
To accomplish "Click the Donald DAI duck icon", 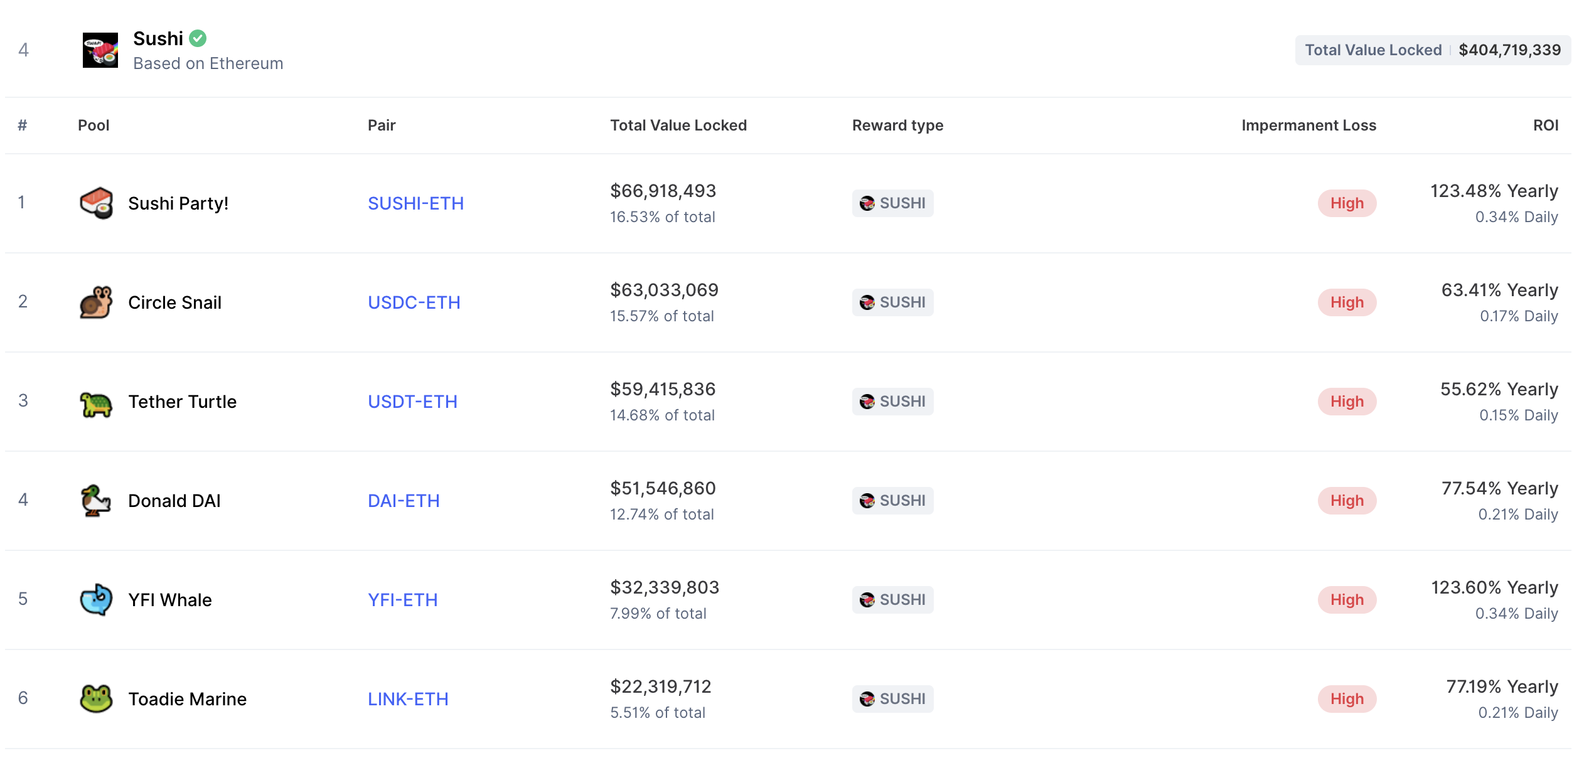I will click(96, 501).
